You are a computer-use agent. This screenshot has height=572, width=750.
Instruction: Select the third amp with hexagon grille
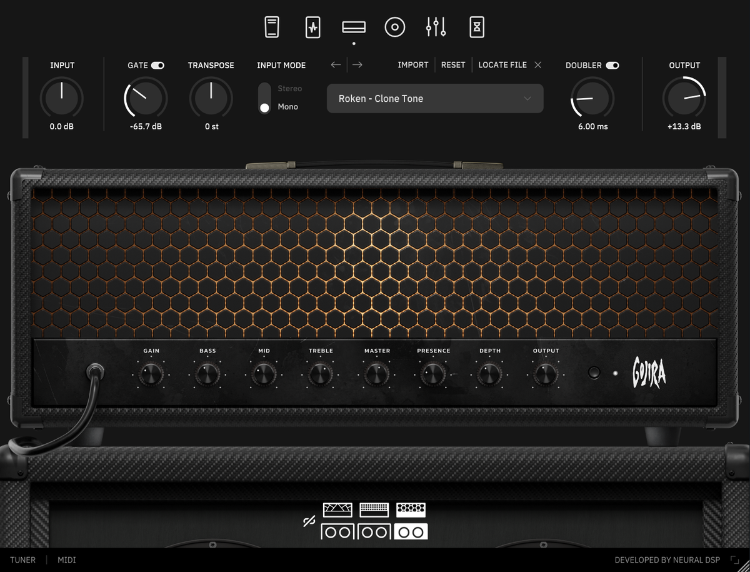pyautogui.click(x=411, y=509)
